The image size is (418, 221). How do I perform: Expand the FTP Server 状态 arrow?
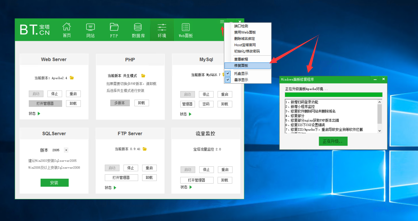click(x=115, y=188)
